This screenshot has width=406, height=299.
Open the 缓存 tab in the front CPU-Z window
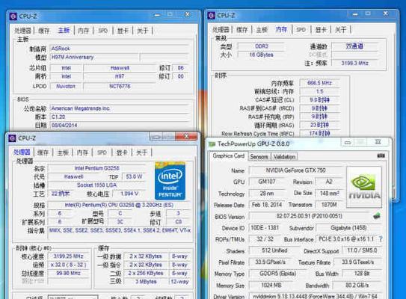(x=43, y=152)
